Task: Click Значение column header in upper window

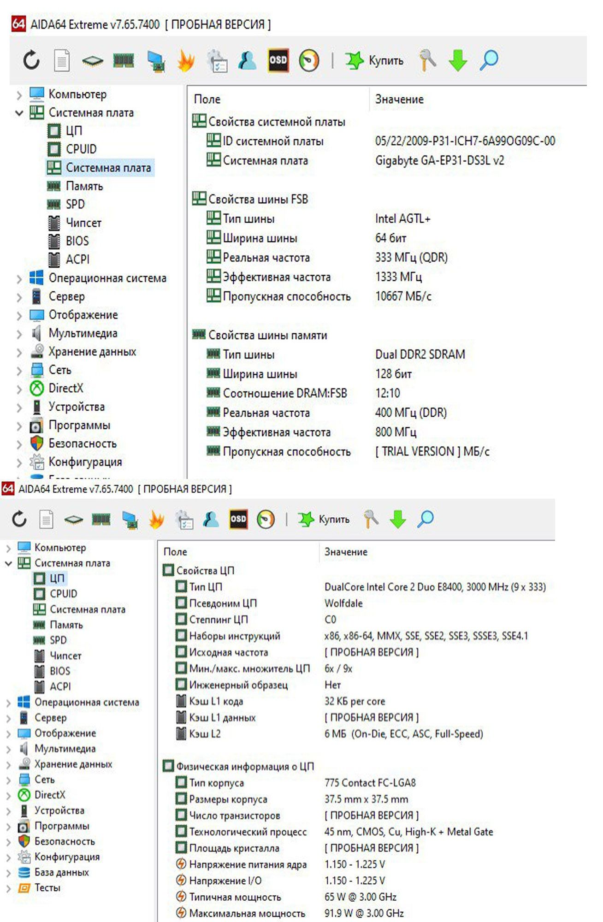Action: pyautogui.click(x=399, y=99)
